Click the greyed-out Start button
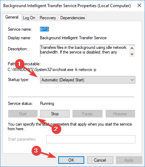Viewport: 145px width, 167px height. tap(23, 114)
